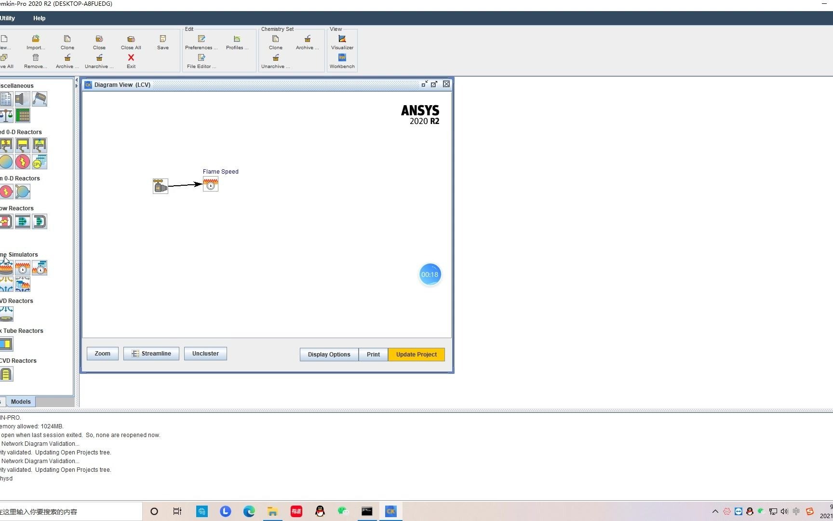This screenshot has width=833, height=521.
Task: Click Clone in the Chemistry Set group
Action: point(276,39)
